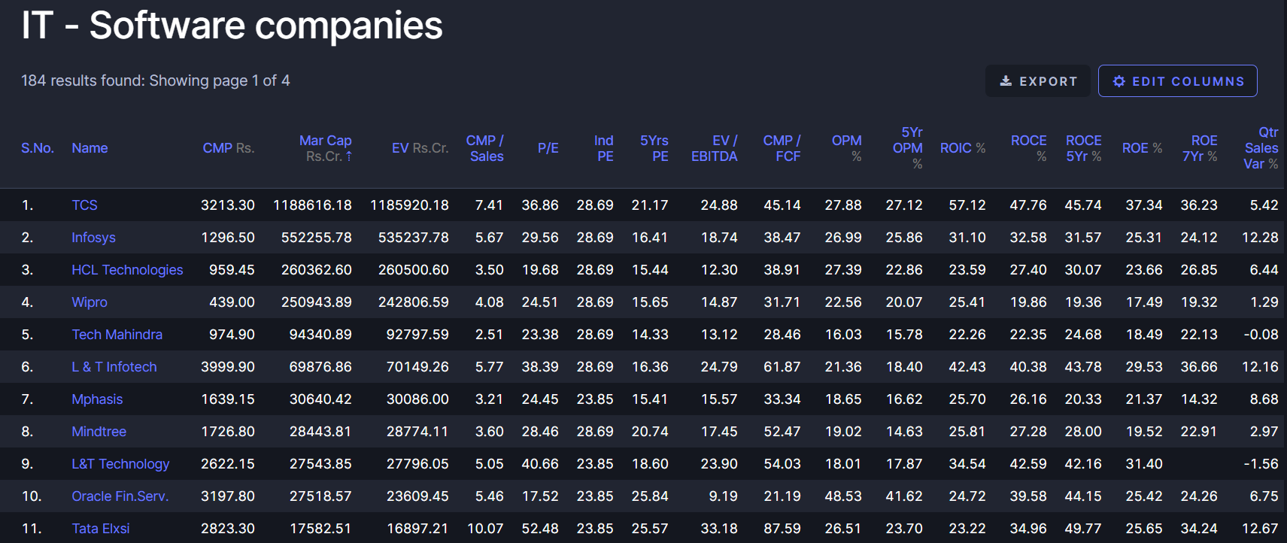View Mphasis company details

[97, 399]
